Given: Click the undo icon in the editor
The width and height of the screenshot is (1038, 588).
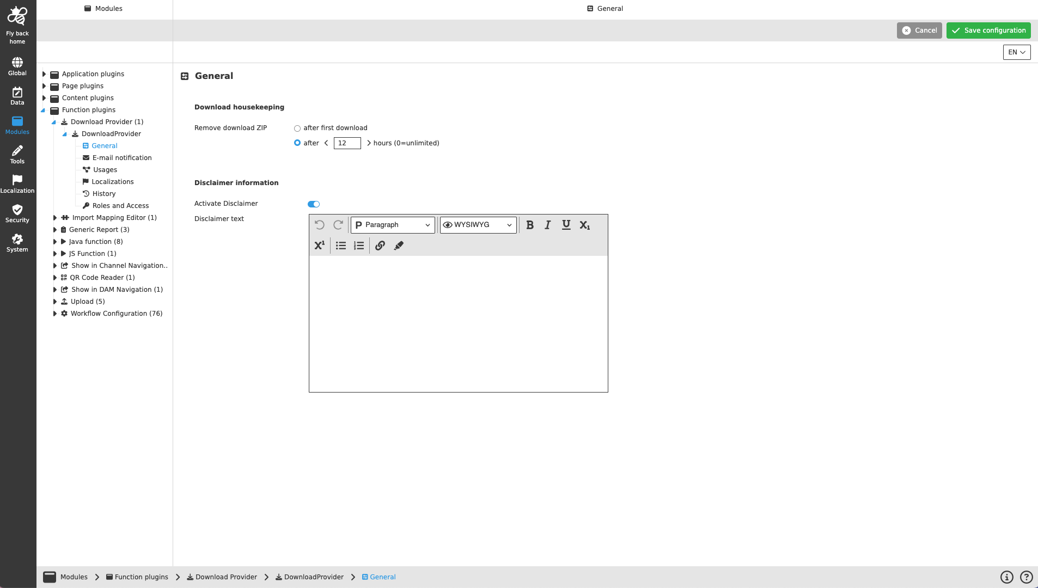Looking at the screenshot, I should 320,224.
